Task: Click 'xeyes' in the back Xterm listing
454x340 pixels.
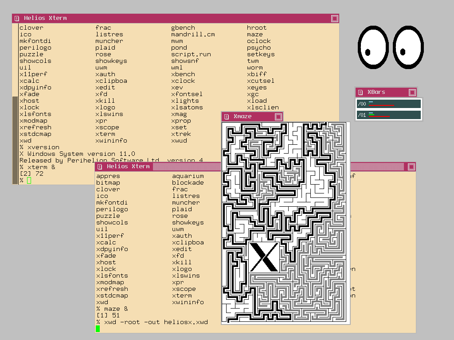Action: [x=257, y=88]
